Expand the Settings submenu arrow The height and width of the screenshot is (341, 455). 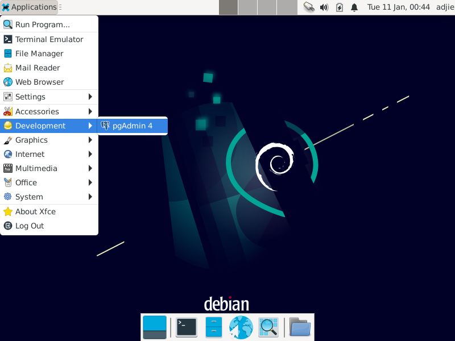(x=90, y=97)
